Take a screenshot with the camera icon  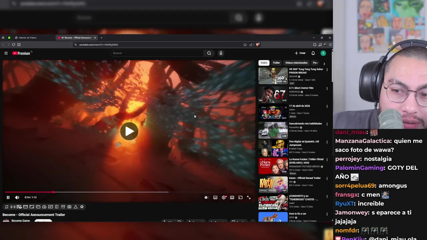click(69, 207)
